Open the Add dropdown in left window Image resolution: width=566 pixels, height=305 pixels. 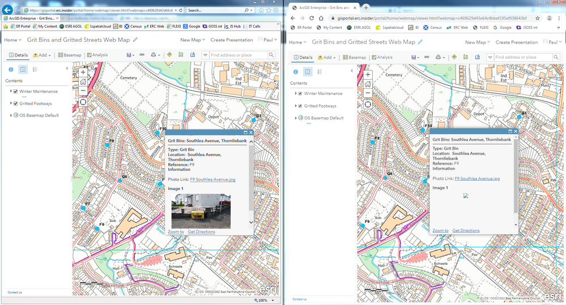42,55
